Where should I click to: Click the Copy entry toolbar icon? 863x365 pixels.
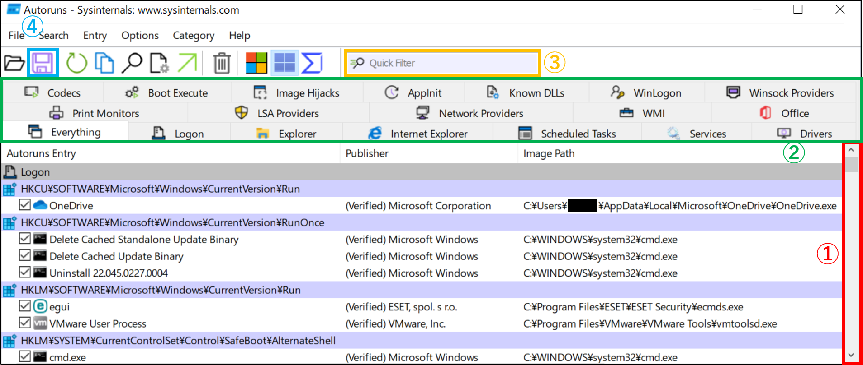pos(104,63)
